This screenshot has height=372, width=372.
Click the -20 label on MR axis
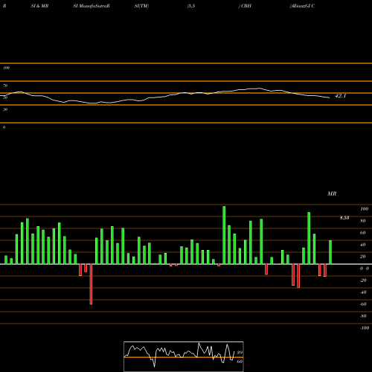[363, 280]
